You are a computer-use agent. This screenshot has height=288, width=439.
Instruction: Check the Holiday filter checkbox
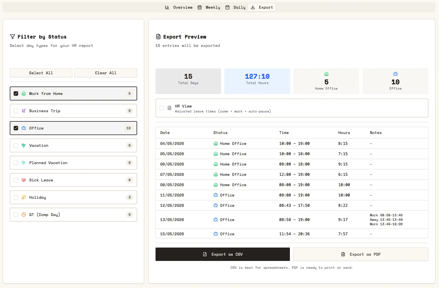16,197
